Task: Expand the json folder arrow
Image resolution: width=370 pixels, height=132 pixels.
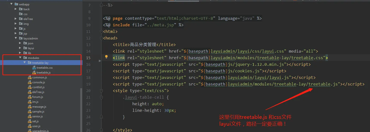Action: point(20,43)
